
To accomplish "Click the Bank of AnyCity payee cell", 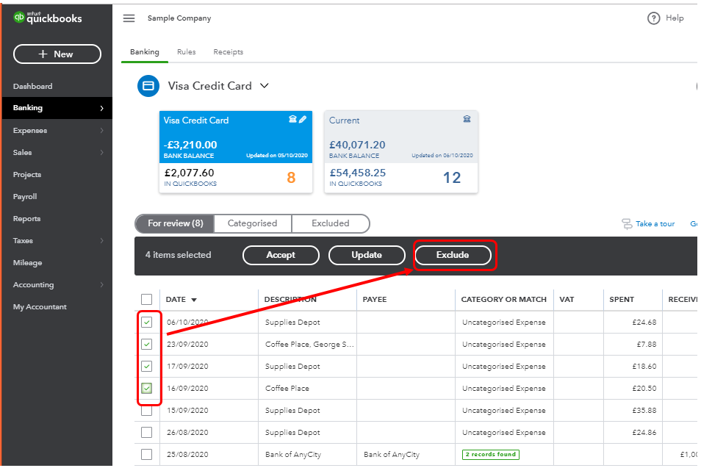I will pyautogui.click(x=392, y=455).
